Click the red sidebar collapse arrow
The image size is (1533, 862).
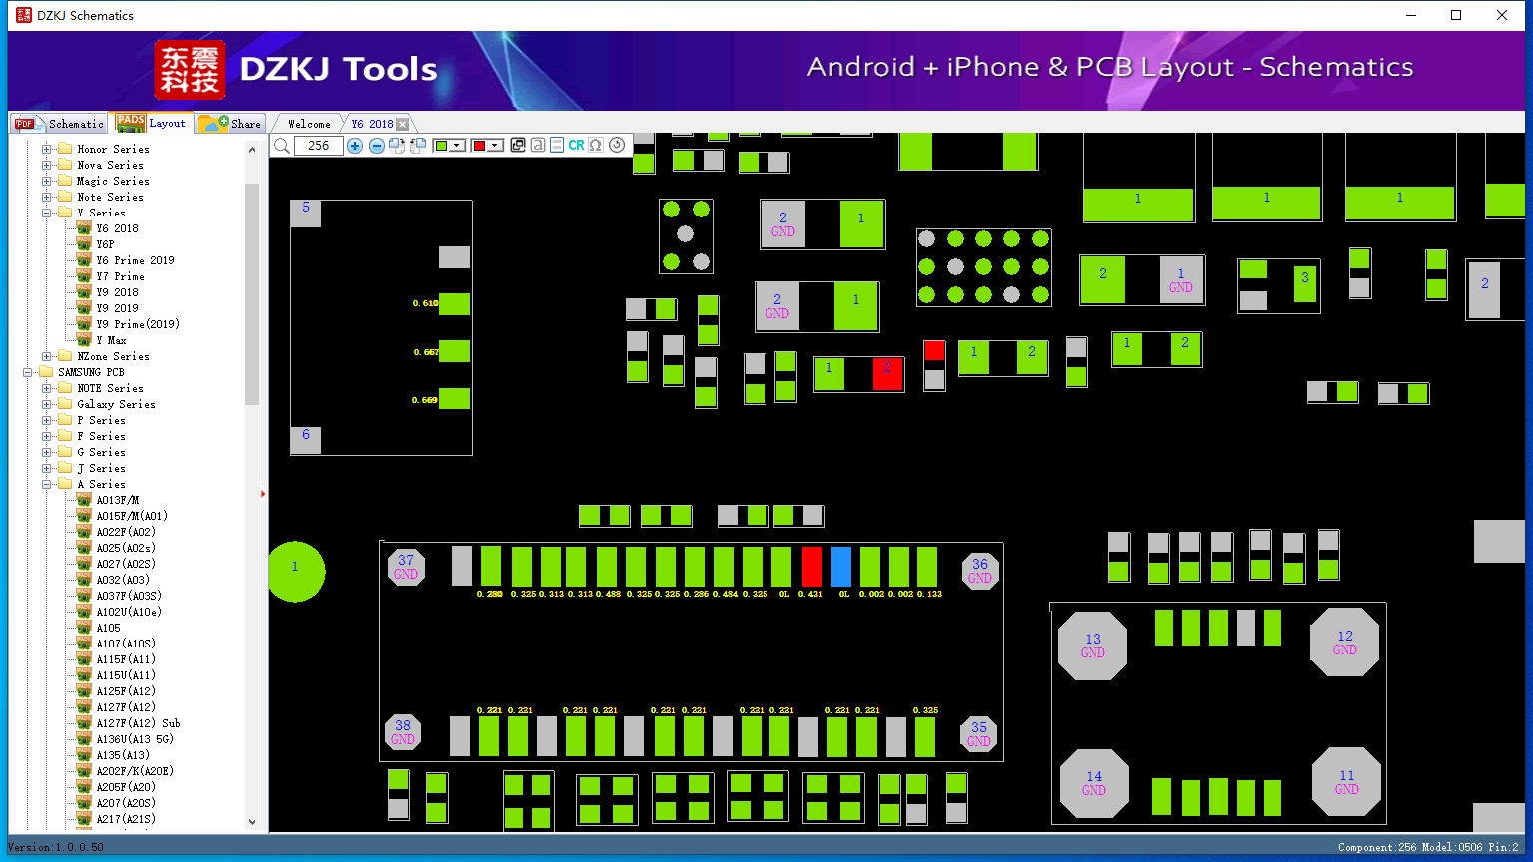coord(263,493)
